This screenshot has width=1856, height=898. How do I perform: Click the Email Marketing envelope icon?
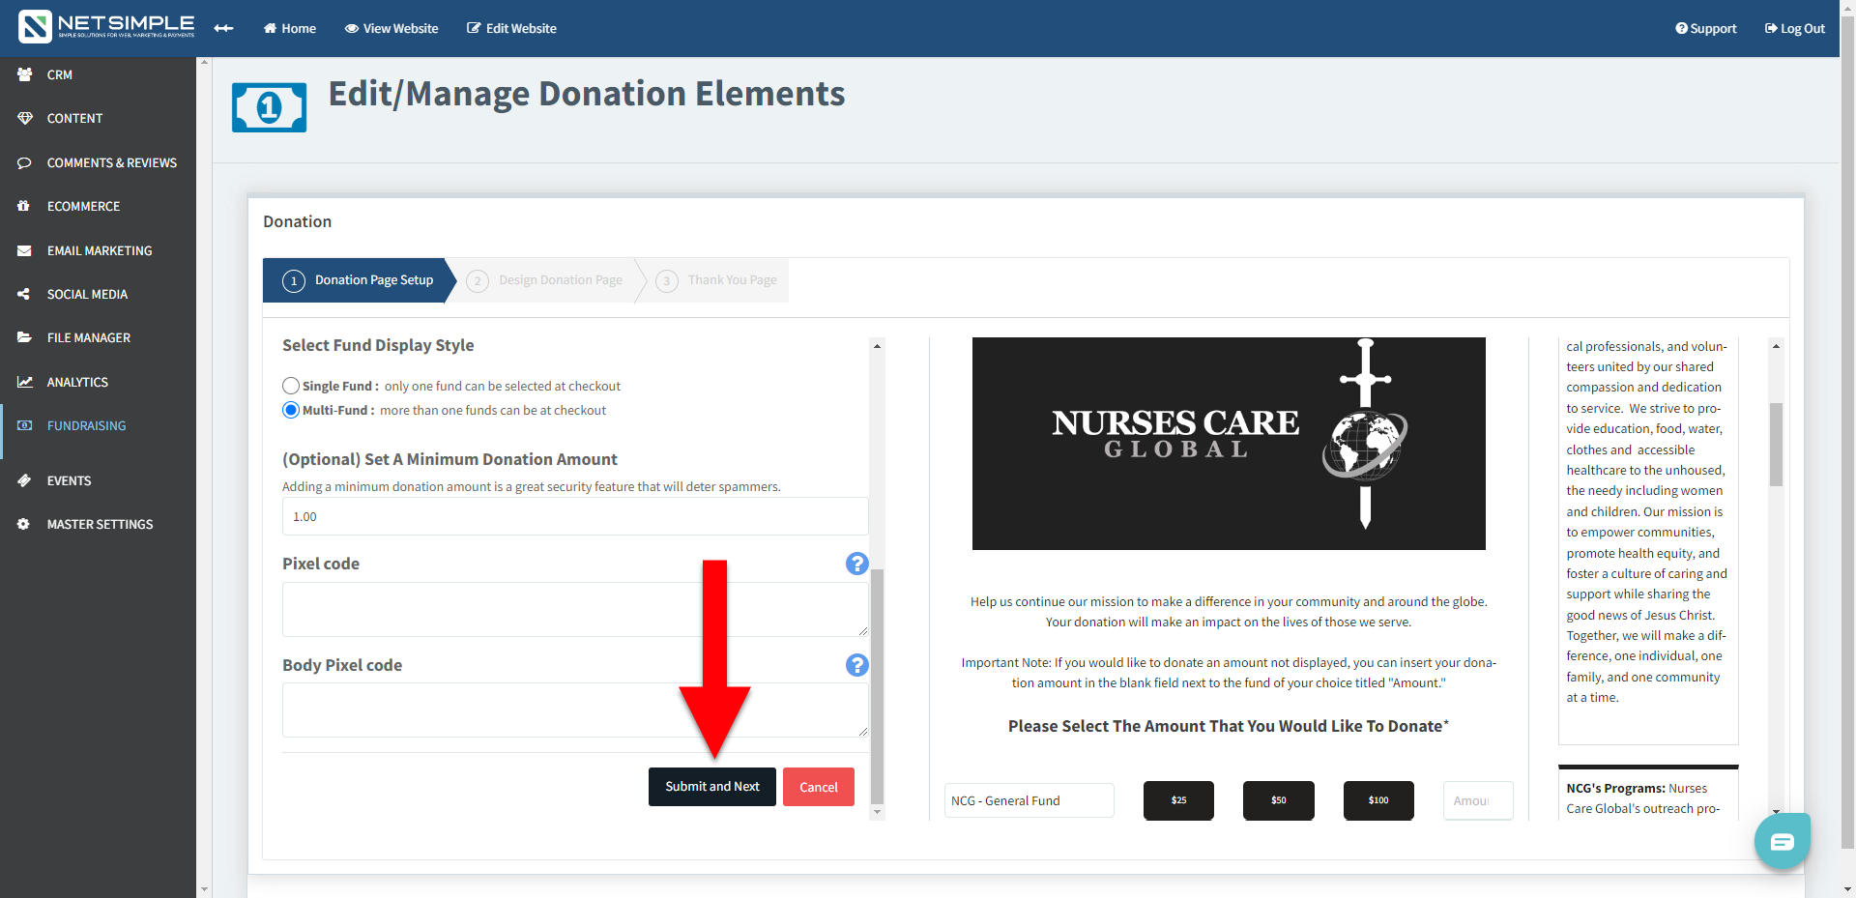(x=24, y=250)
